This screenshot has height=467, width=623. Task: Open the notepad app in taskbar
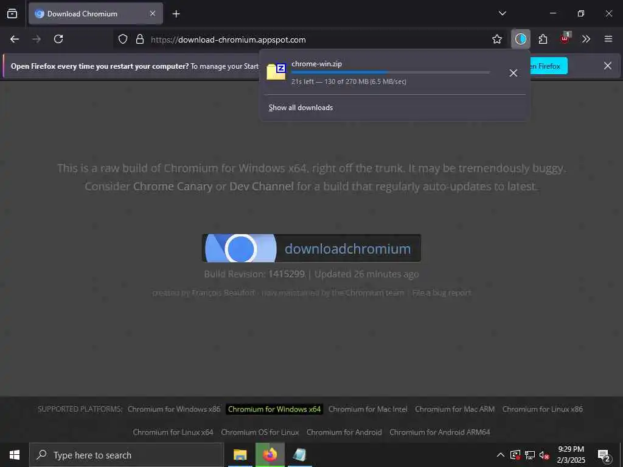tap(299, 455)
